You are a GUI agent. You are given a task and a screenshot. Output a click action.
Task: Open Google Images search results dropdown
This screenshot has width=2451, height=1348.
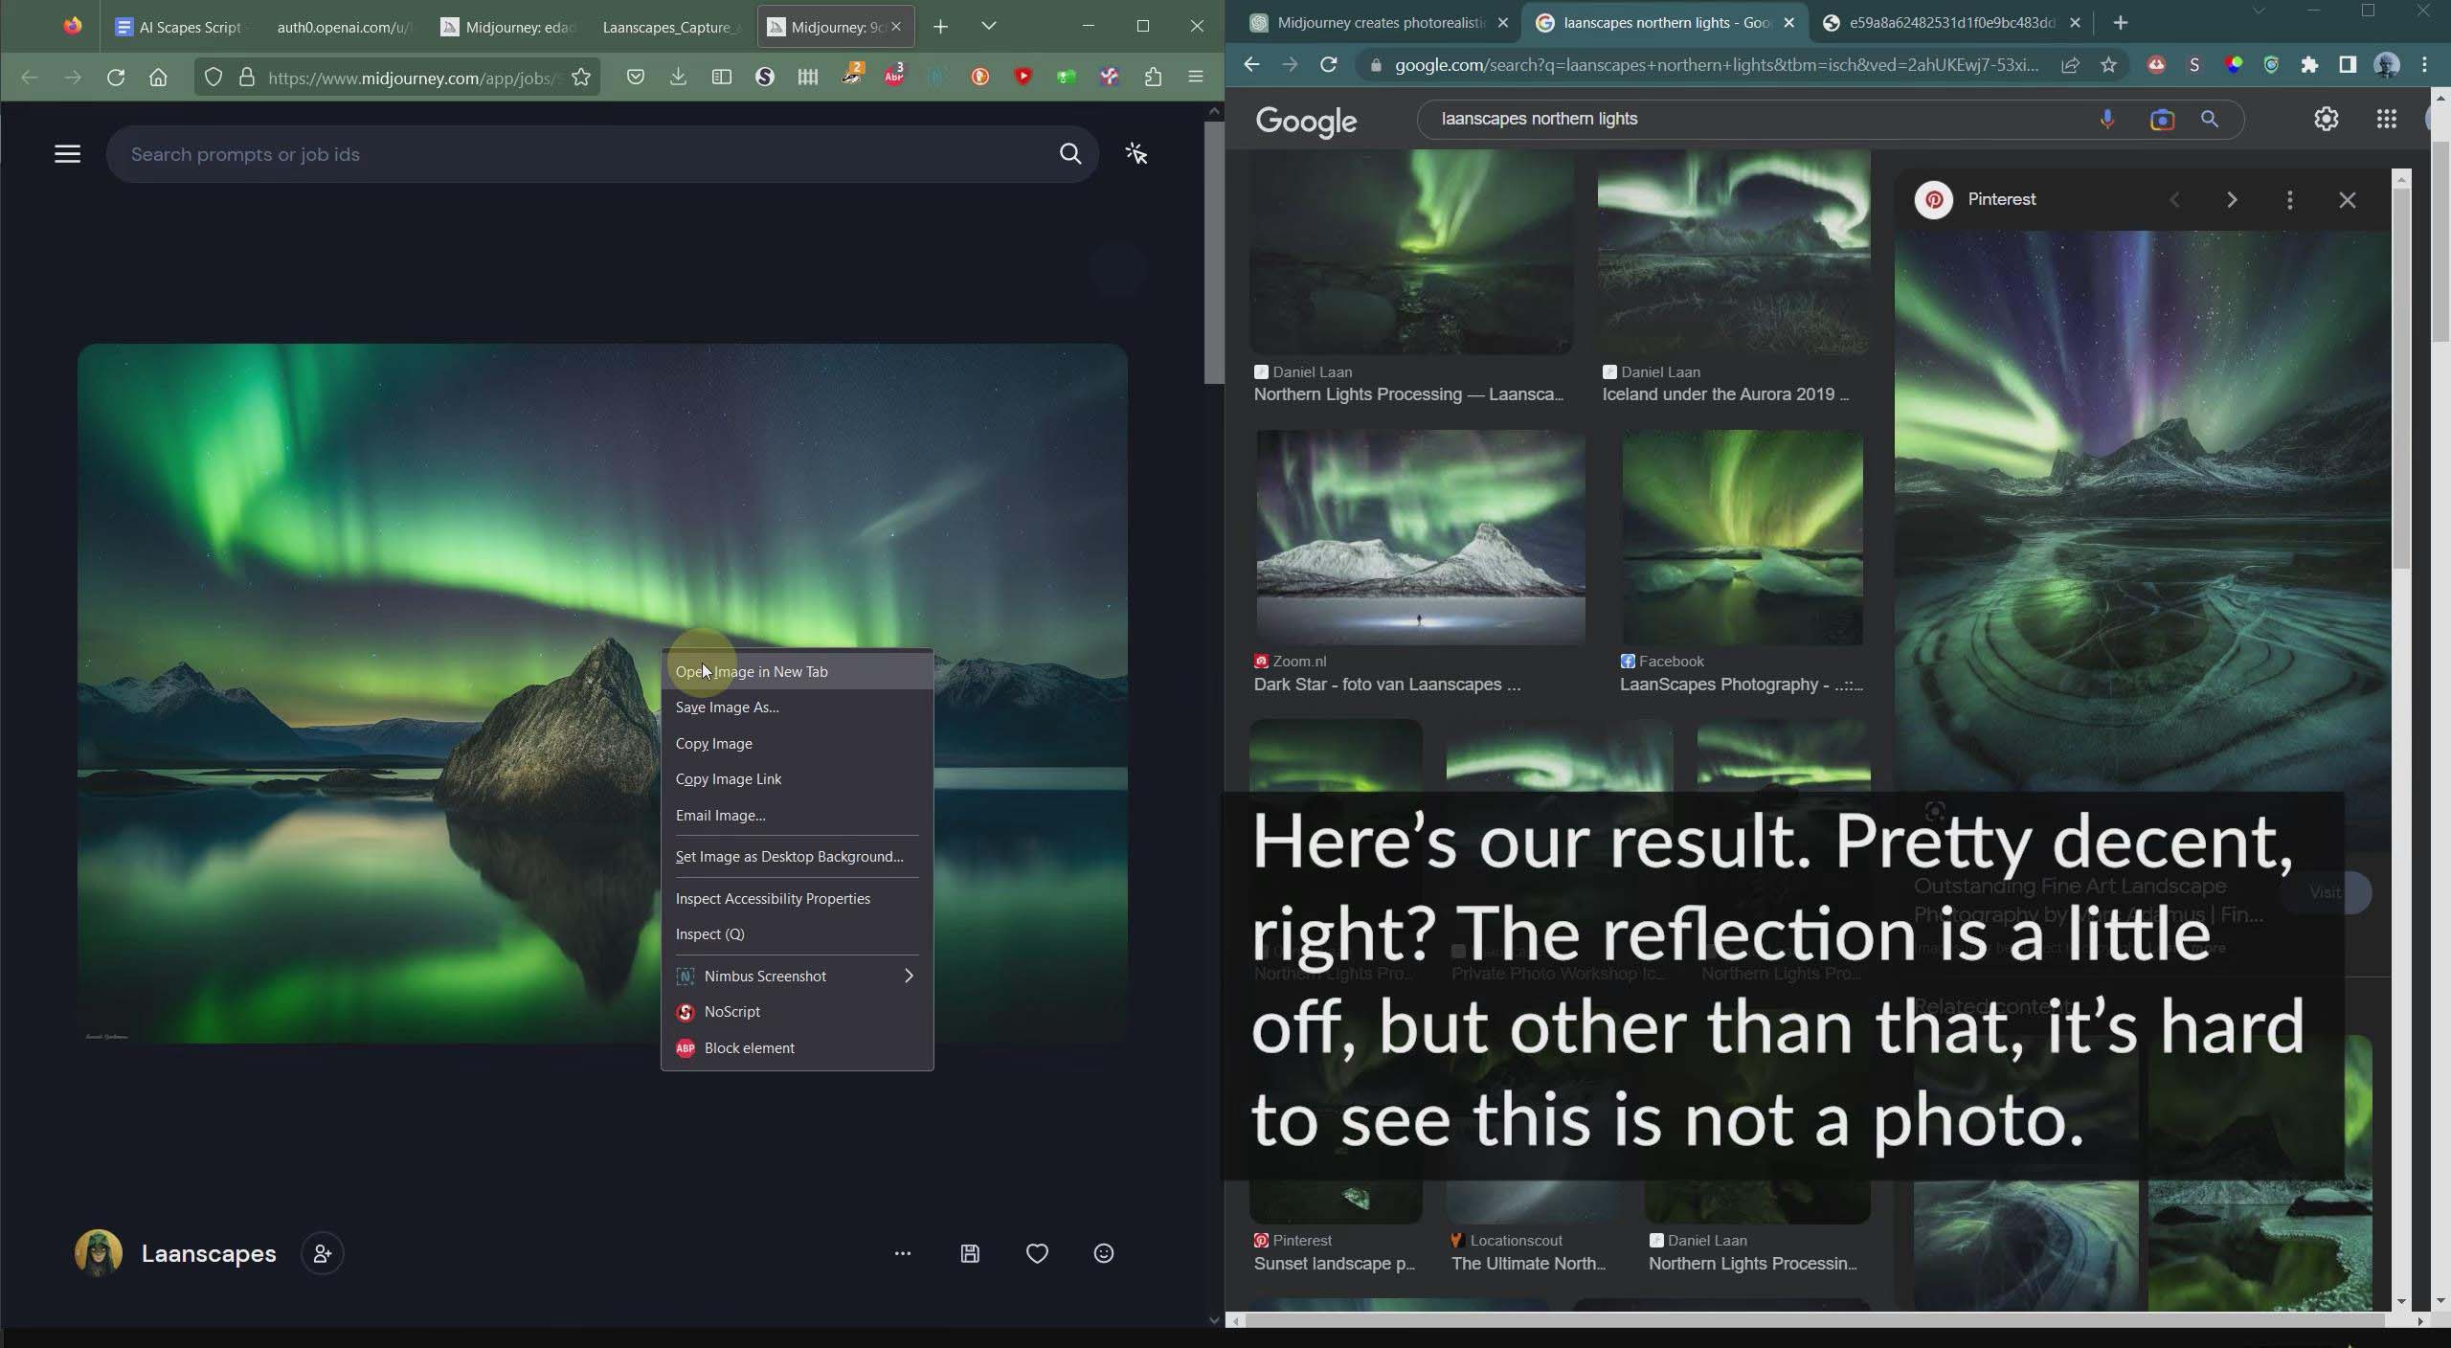pyautogui.click(x=2286, y=197)
